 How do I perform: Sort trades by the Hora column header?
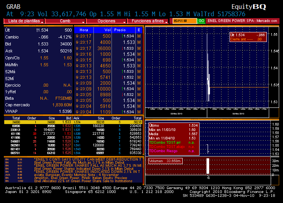pos(84,30)
